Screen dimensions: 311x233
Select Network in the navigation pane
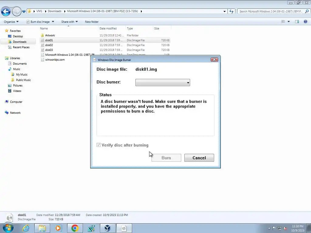(x=13, y=113)
